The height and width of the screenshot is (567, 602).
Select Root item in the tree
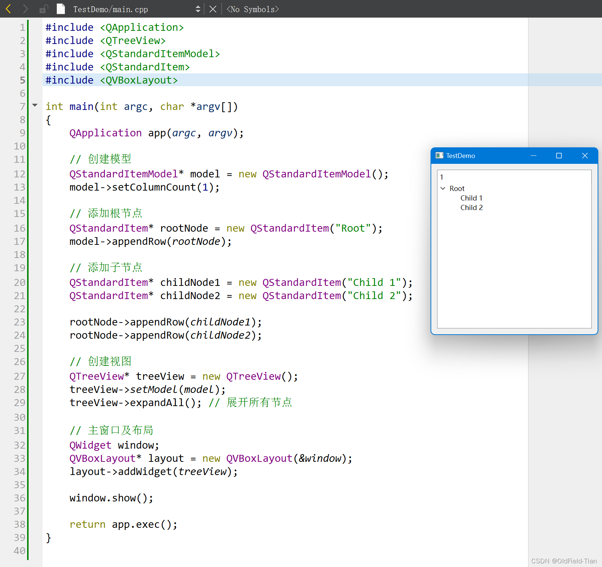pos(457,188)
